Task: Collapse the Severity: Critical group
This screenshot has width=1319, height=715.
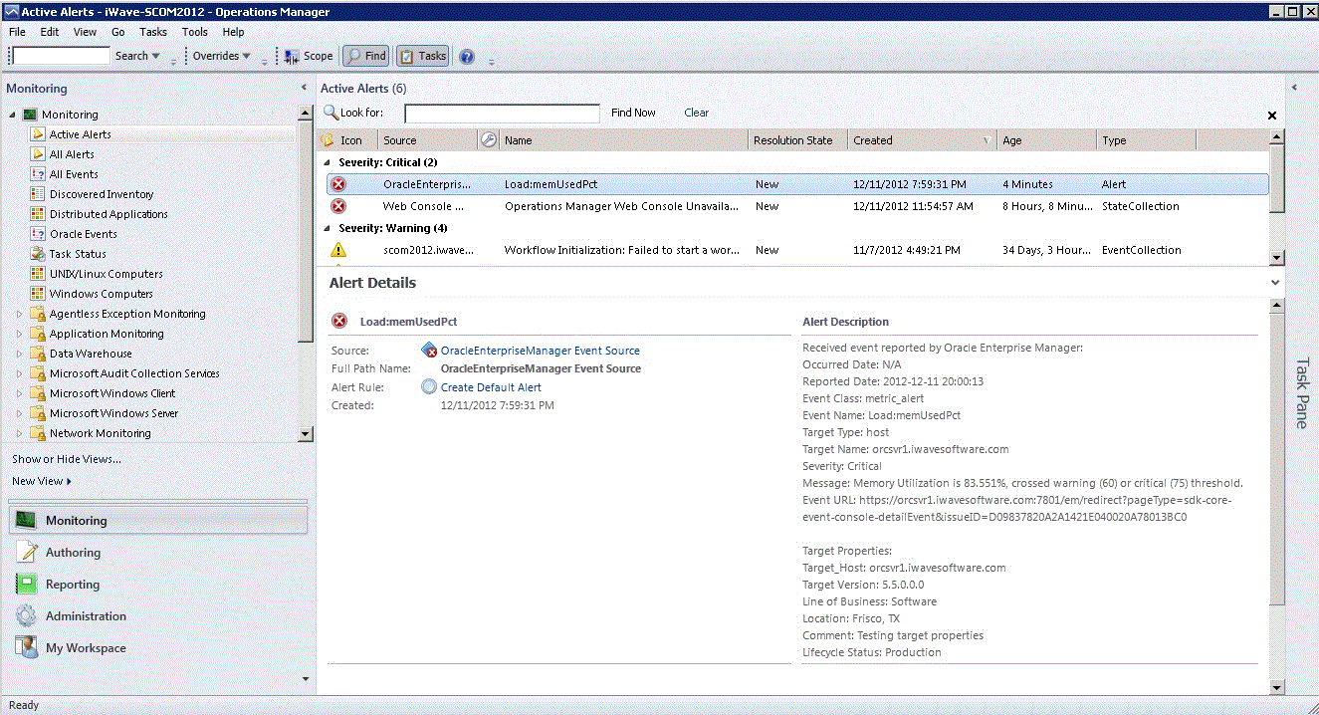Action: click(326, 162)
